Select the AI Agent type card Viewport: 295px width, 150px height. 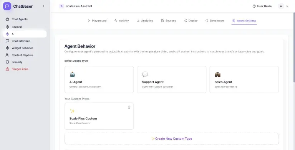[99, 80]
